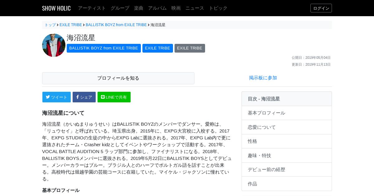Screen dimensions: 374x196
Task: Open the SHOW HOLIC home logo
Action: coord(56,8)
